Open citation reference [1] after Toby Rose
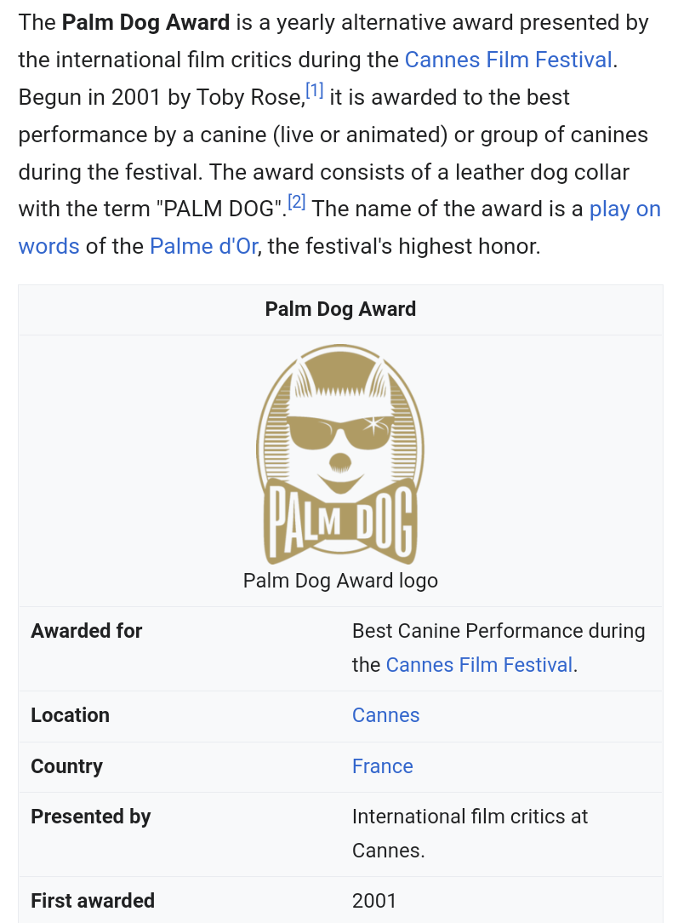Viewport: 678px width, 923px height. [x=315, y=90]
